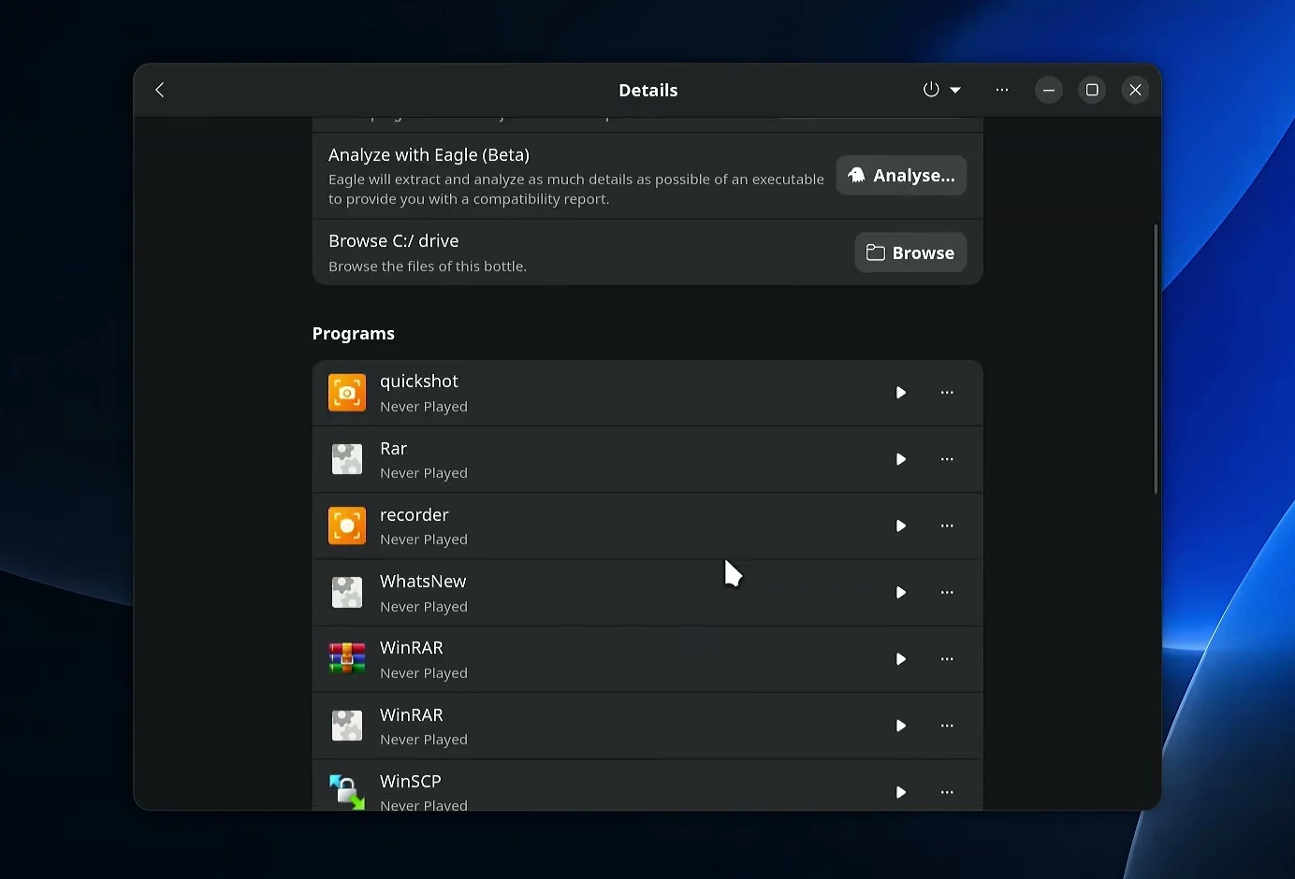
Task: Run the WinRAR entry with the books icon
Action: (901, 659)
